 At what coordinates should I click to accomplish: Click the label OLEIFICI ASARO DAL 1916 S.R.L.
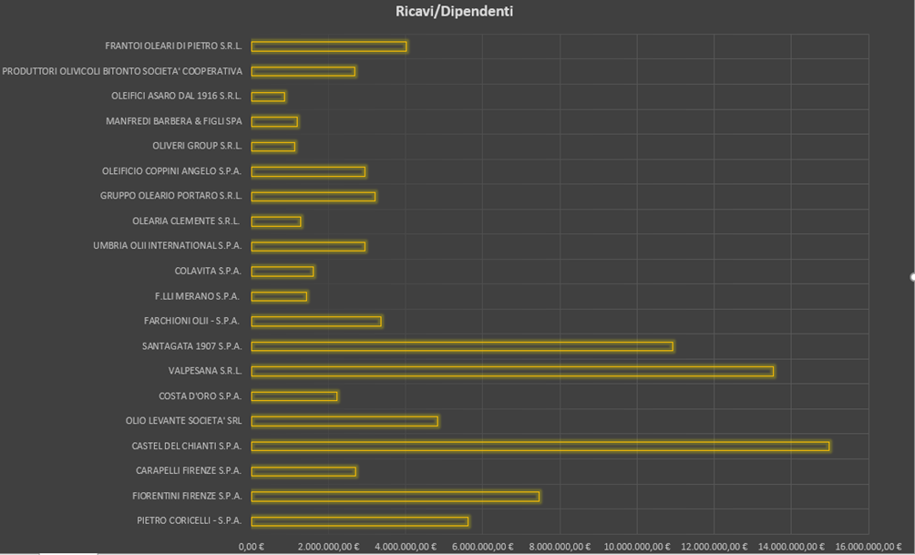pos(176,96)
